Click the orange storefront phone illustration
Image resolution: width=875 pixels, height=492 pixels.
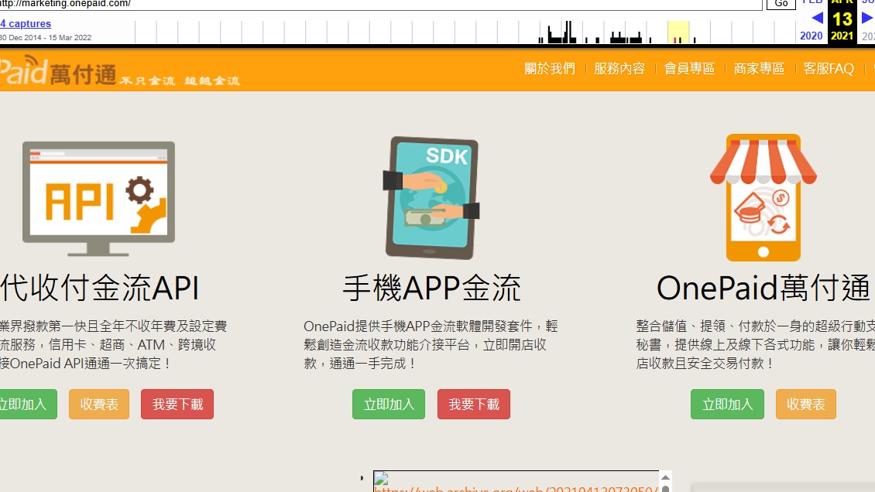coord(763,198)
